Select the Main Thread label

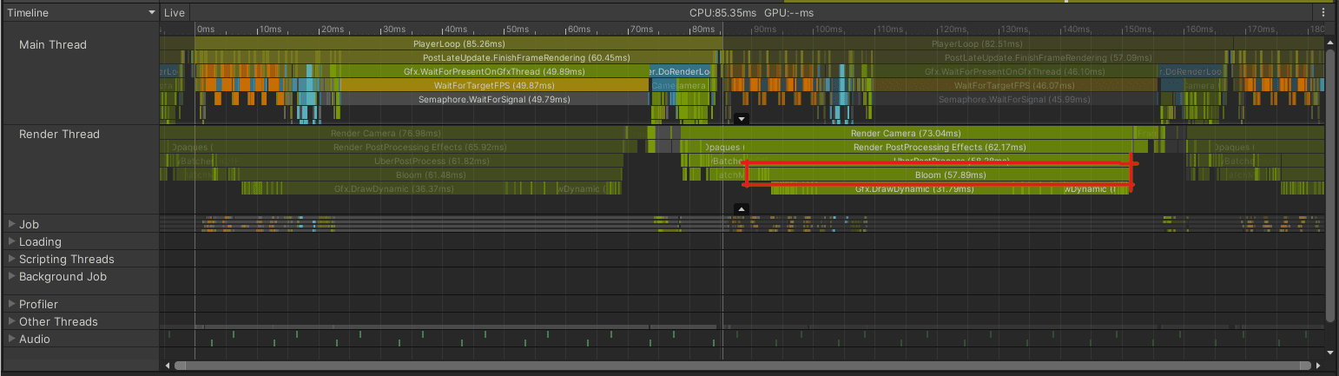[53, 44]
